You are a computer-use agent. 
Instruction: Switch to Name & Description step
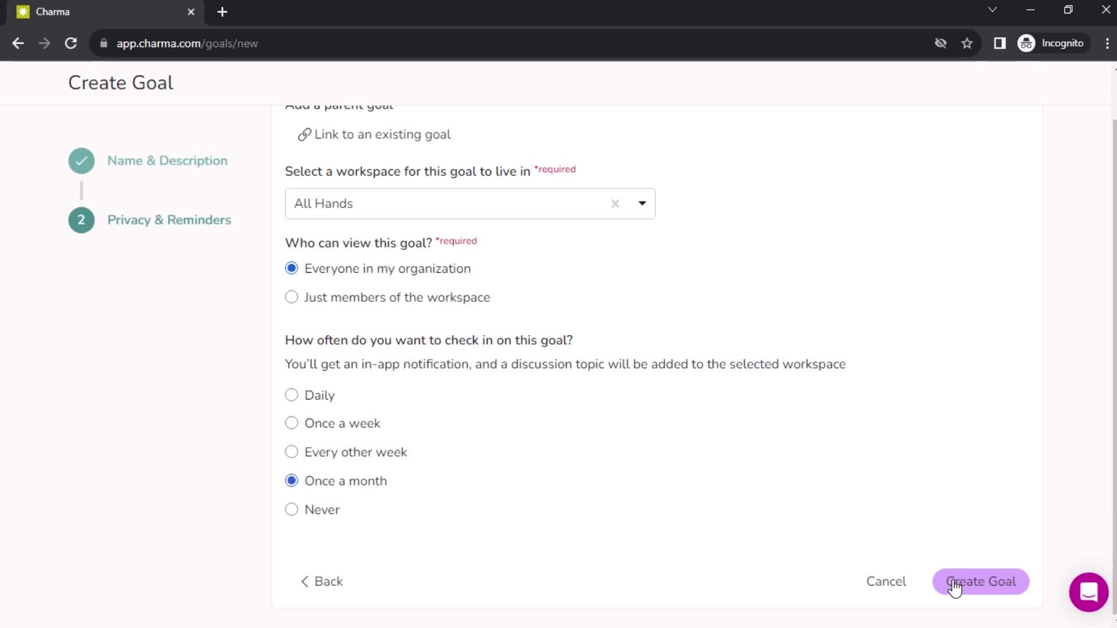click(x=167, y=160)
